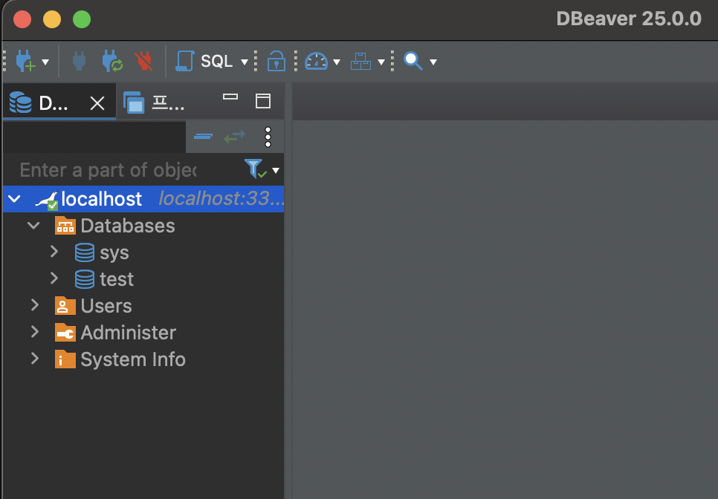Click the MariaDB seal connection icon
The height and width of the screenshot is (499, 718).
tap(47, 200)
